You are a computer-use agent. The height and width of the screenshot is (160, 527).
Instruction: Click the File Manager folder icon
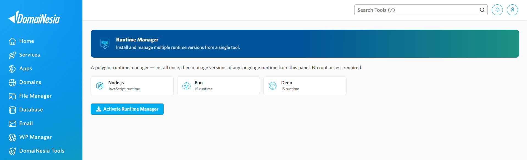[12, 96]
